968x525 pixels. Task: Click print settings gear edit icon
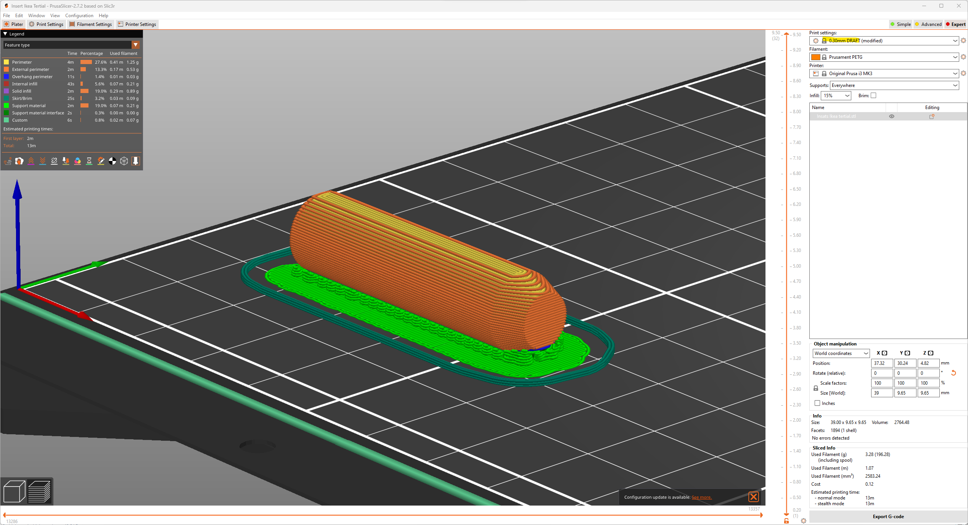coord(963,41)
